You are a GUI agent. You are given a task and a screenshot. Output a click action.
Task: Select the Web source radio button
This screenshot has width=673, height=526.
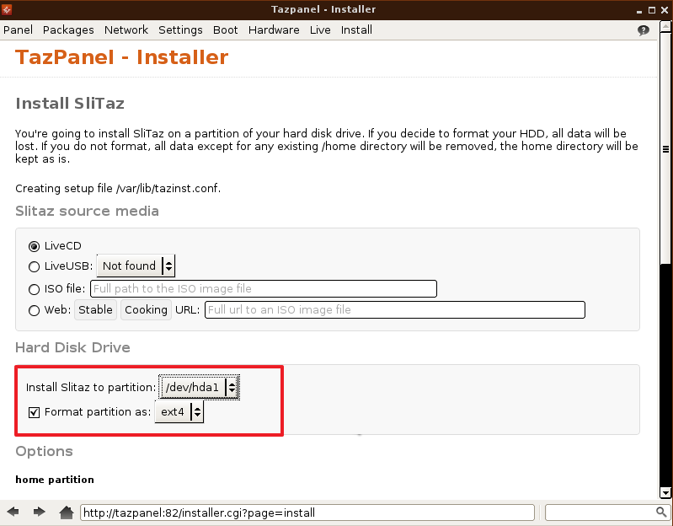click(x=34, y=310)
